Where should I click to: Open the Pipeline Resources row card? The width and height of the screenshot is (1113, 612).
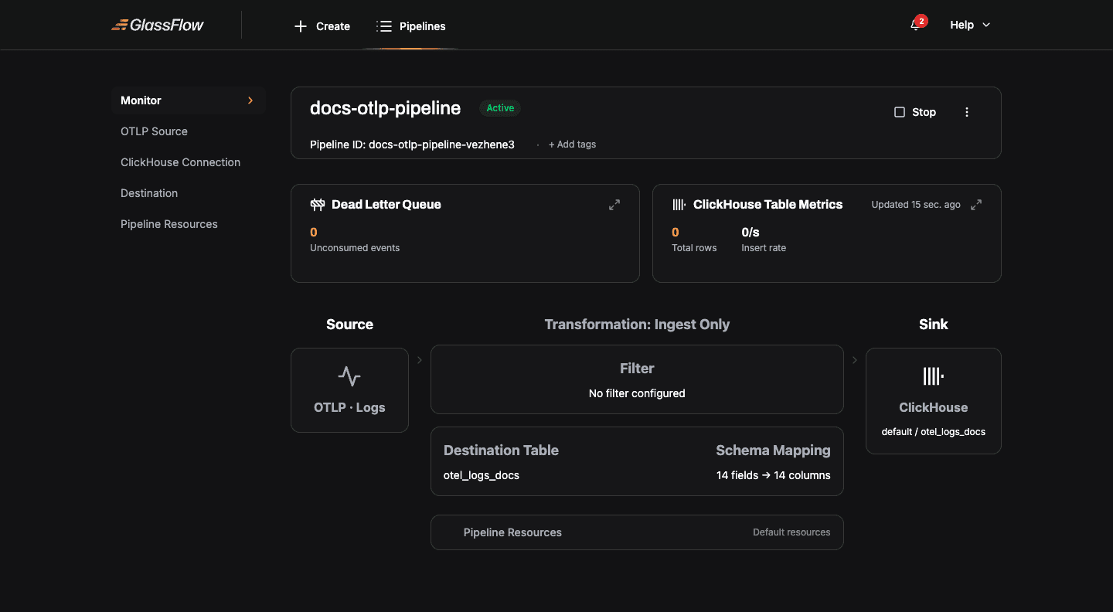pos(637,532)
